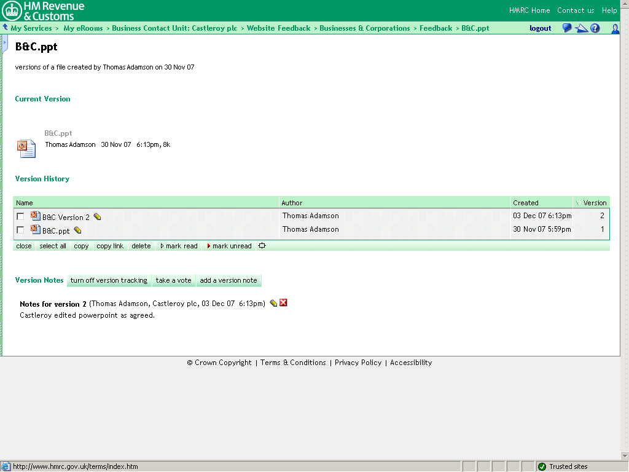
Task: Click the paper airplane send icon
Action: click(x=580, y=28)
